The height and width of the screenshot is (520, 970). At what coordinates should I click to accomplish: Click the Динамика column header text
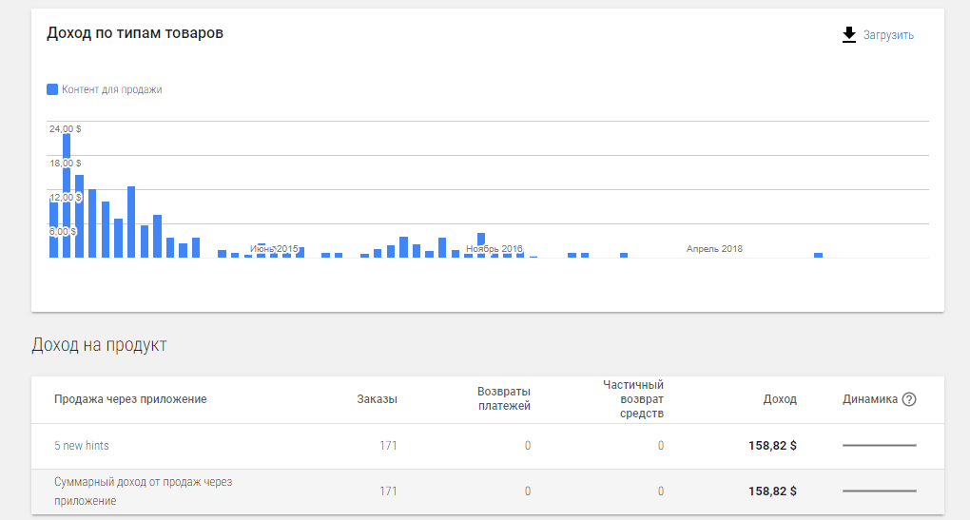[869, 399]
